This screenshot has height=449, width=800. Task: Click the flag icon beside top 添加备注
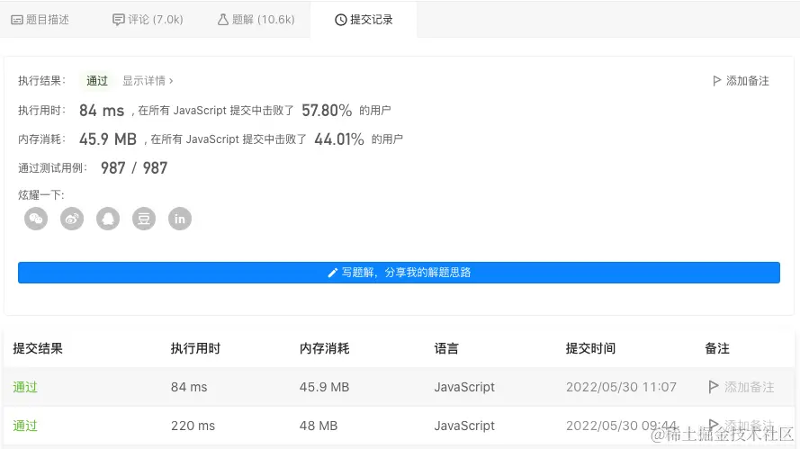pos(717,81)
